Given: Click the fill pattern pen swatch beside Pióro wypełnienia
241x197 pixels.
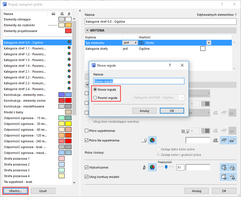Looking at the screenshot, I should coord(206,131).
